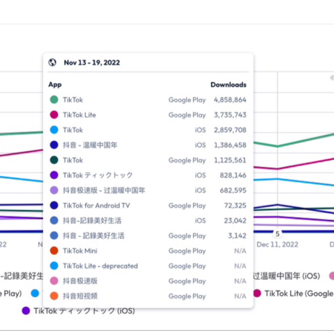Click the App column header

(55, 85)
